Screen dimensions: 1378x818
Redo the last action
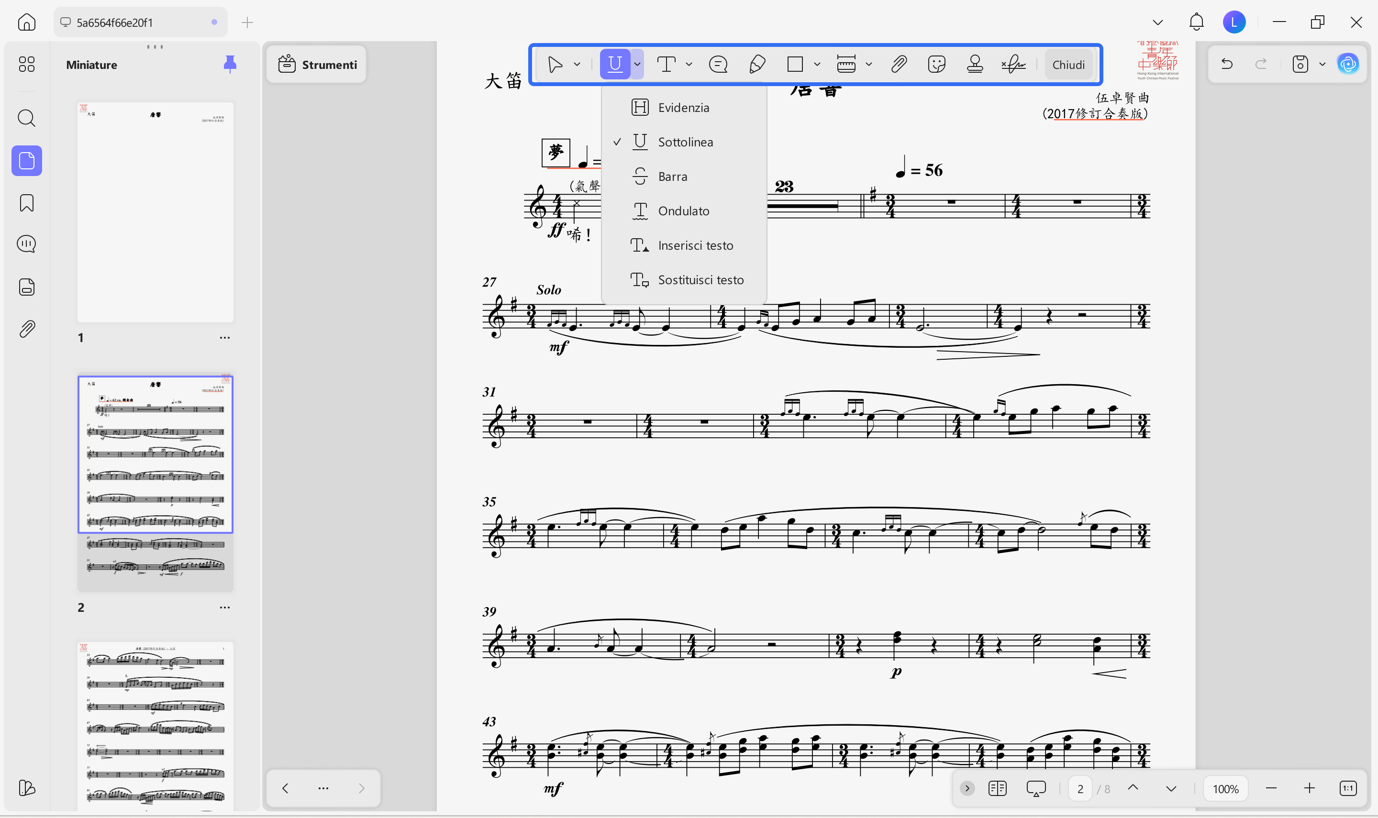click(1261, 64)
